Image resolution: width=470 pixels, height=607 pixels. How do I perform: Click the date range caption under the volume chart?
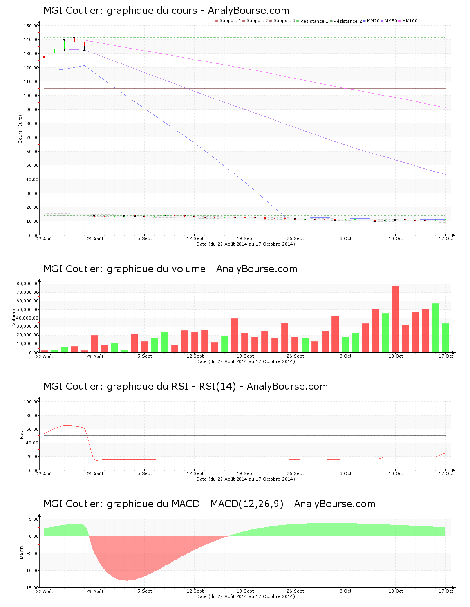pos(246,361)
